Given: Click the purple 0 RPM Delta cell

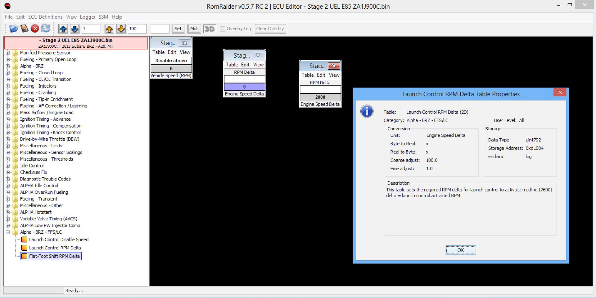Looking at the screenshot, I should [244, 87].
